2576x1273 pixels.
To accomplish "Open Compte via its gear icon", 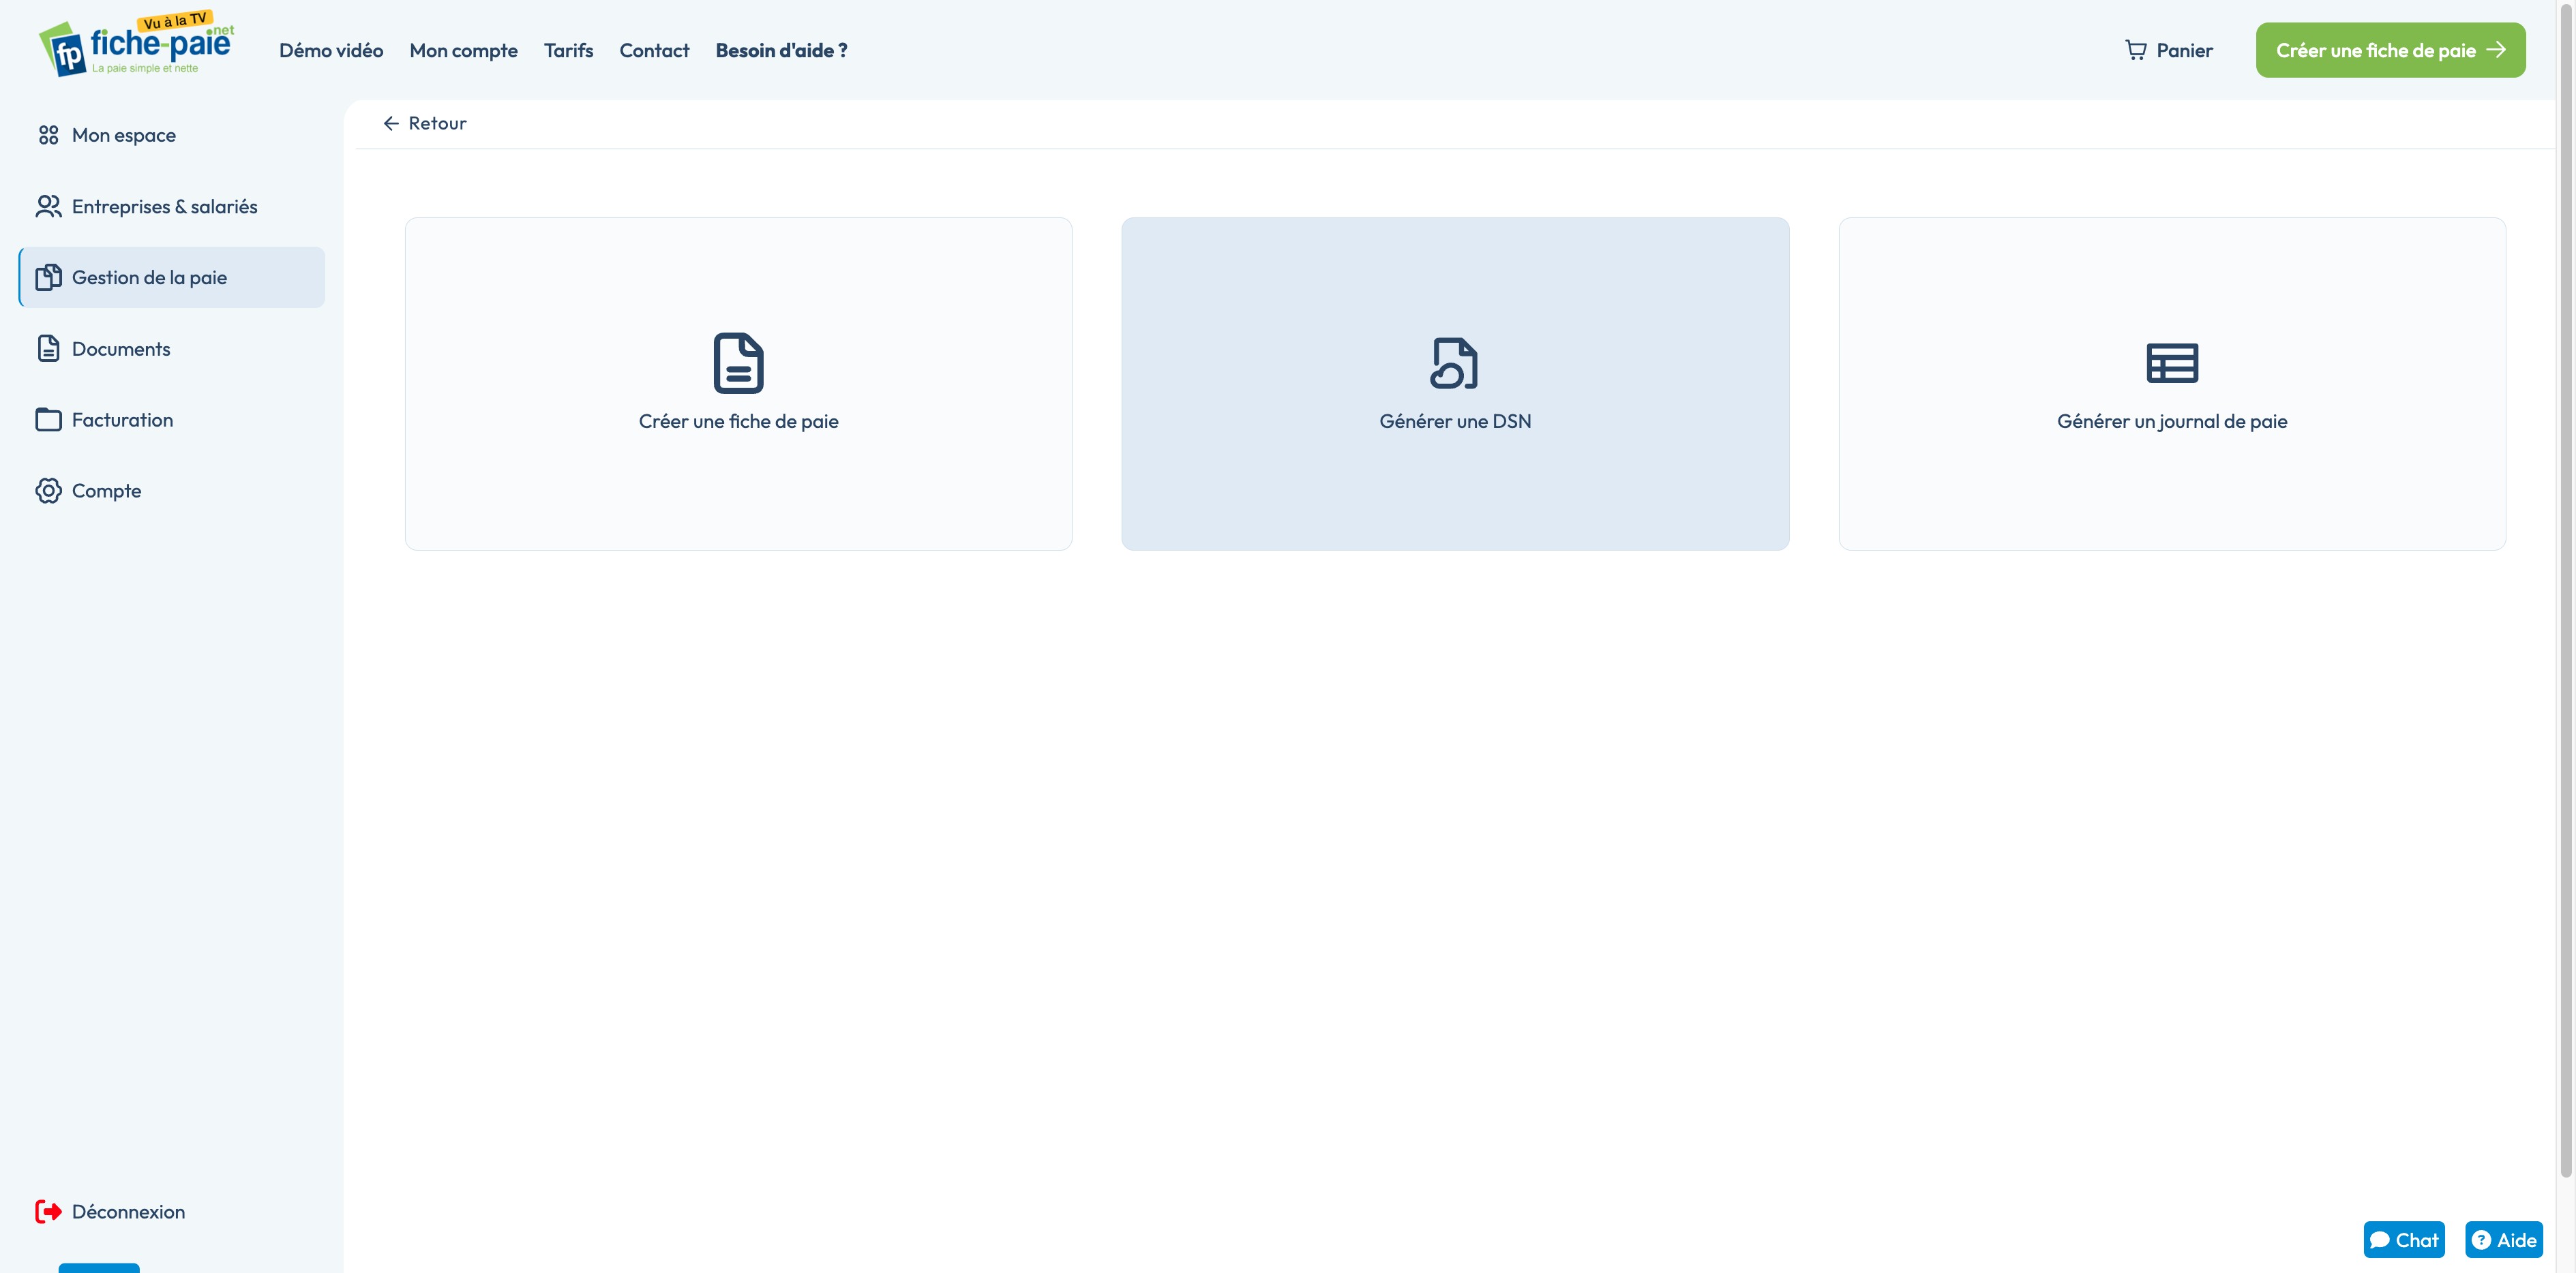I will (48, 491).
